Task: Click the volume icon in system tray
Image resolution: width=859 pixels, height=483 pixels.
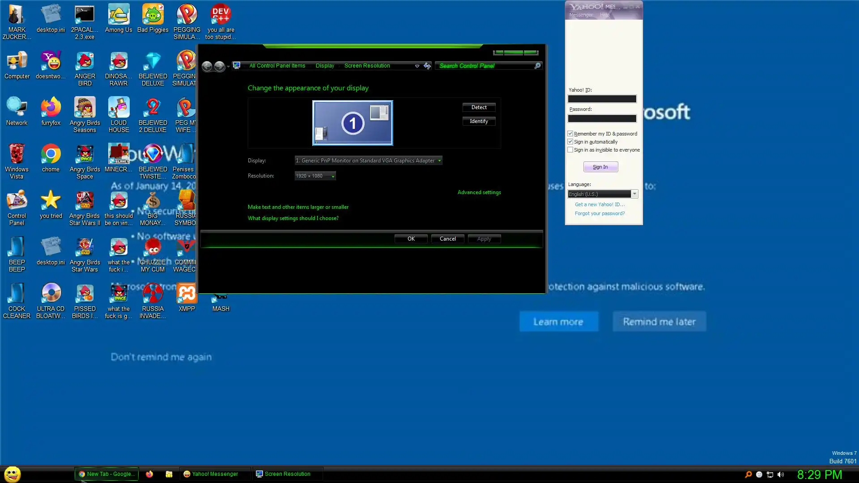Action: click(x=781, y=475)
